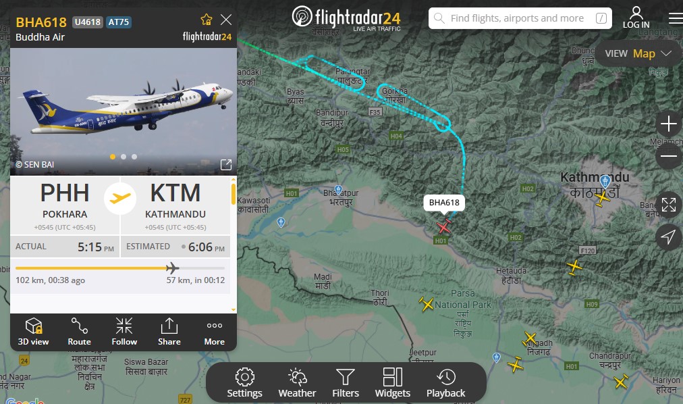Open aircraft photo in external link
This screenshot has height=404, width=683.
tap(226, 165)
